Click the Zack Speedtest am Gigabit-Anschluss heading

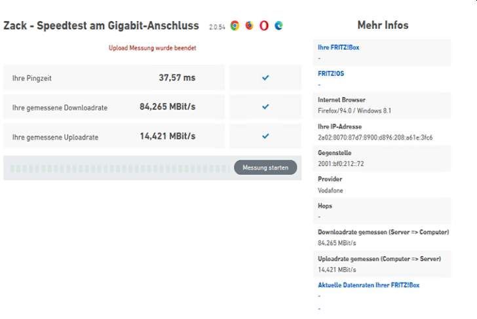(101, 26)
